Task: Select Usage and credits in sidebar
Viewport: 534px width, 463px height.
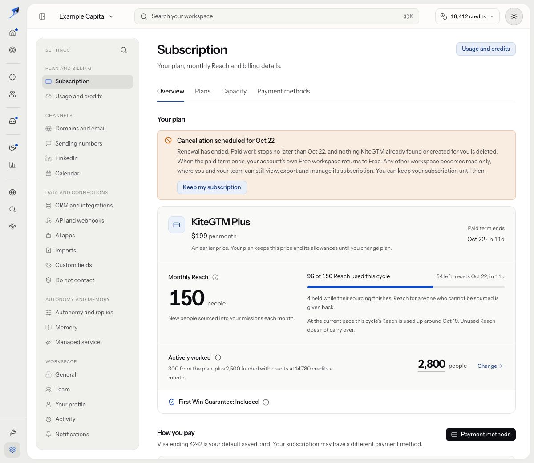Action: pos(88,97)
